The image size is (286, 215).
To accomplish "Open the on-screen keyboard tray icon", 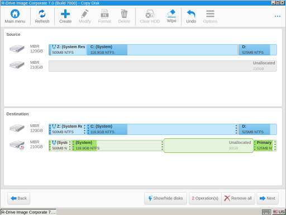I will (x=266, y=212).
